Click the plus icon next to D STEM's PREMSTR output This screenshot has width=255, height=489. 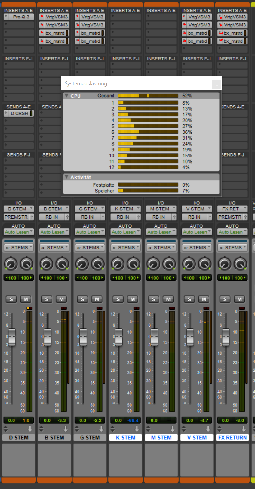pyautogui.click(x=32, y=217)
